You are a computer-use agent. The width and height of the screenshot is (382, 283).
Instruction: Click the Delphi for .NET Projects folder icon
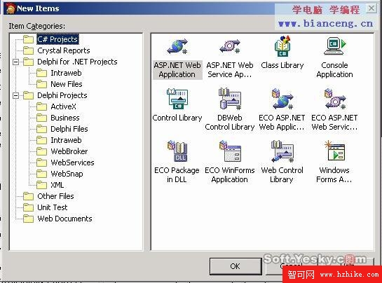28,62
